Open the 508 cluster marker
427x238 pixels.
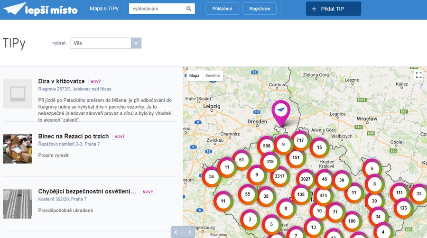tap(267, 146)
